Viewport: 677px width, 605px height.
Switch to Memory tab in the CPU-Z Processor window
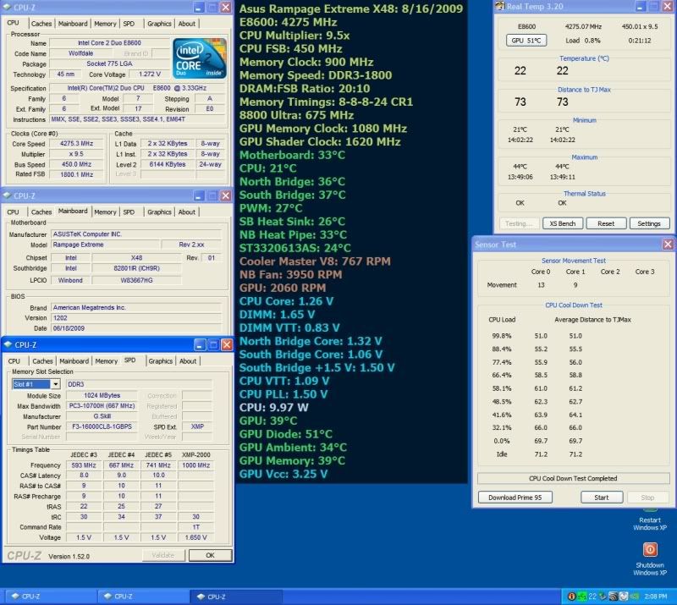(105, 24)
